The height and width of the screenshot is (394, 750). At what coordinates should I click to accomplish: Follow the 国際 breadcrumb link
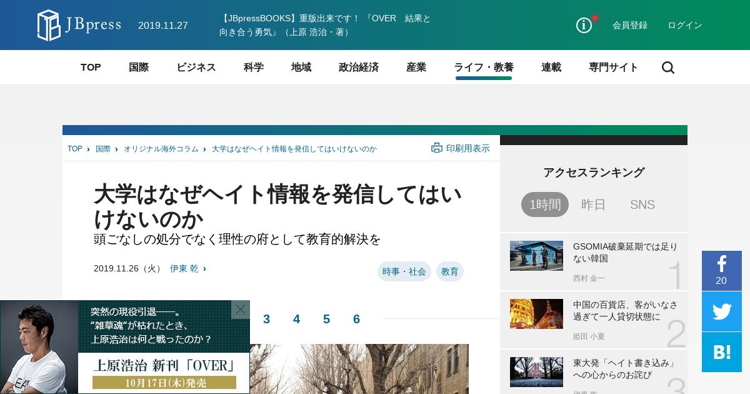103,149
